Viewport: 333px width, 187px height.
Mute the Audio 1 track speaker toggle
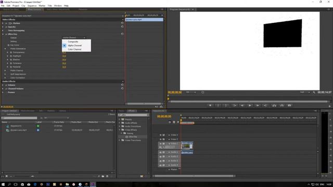pos(161,152)
